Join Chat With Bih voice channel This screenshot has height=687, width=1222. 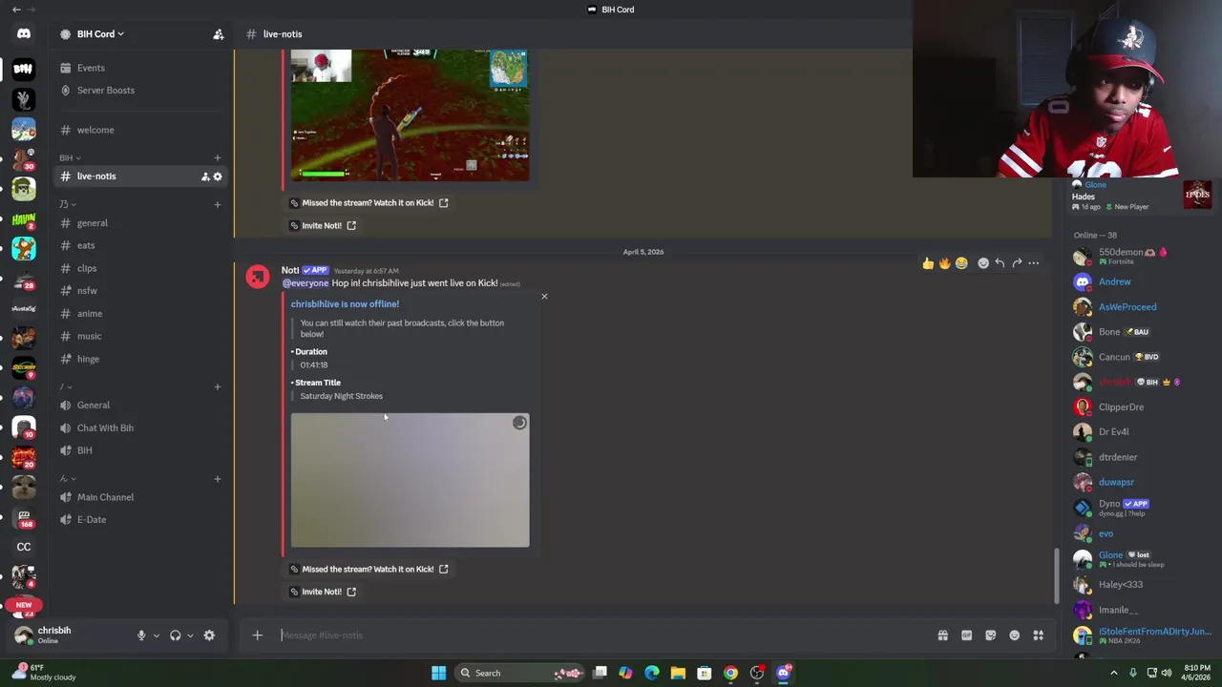tap(141, 427)
